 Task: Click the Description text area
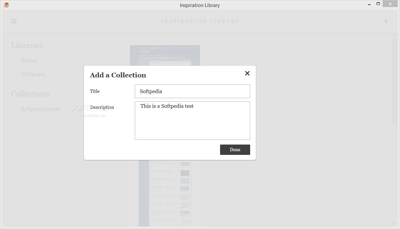[x=192, y=121]
